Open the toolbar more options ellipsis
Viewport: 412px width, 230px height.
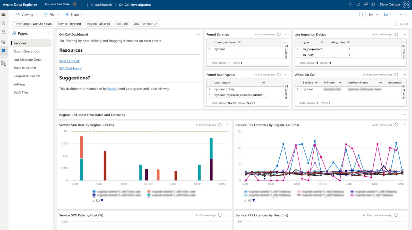(402, 15)
